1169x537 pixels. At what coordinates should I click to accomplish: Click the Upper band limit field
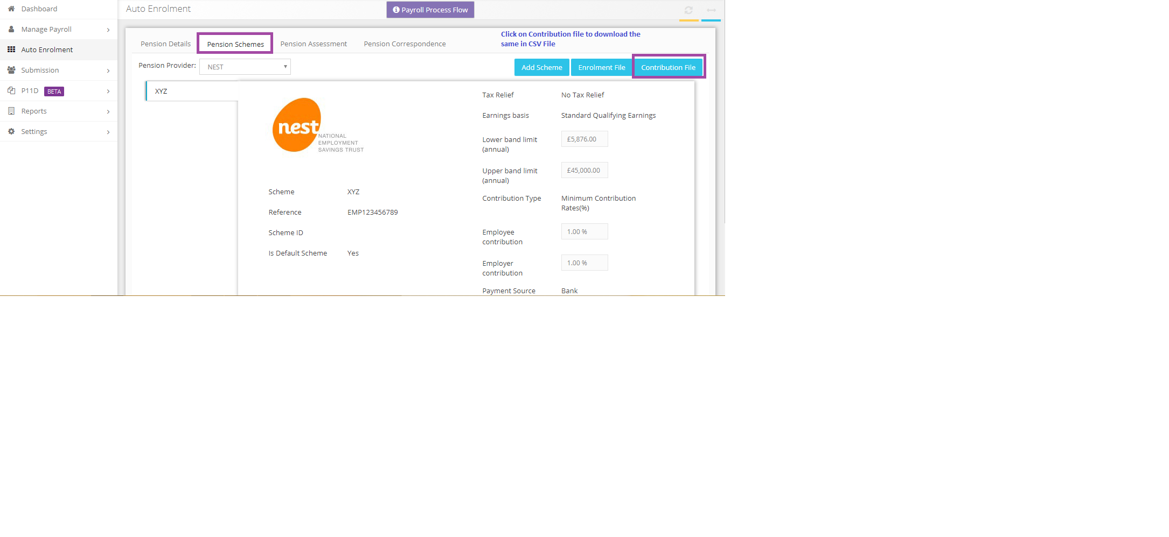click(584, 170)
